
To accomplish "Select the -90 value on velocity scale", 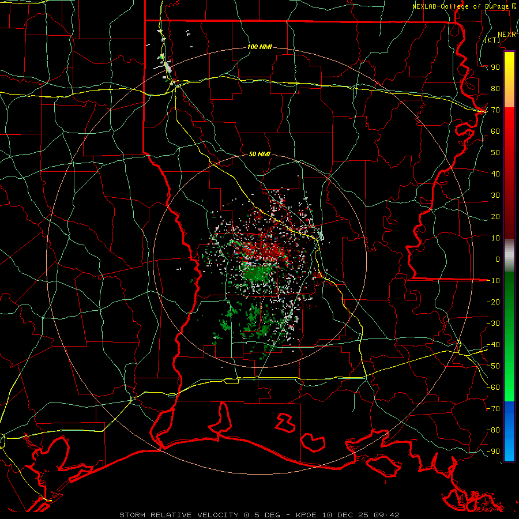I will coord(493,452).
